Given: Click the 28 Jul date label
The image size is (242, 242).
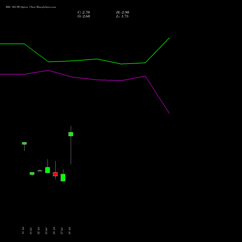Looking at the screenshot, I should [x=69, y=231].
